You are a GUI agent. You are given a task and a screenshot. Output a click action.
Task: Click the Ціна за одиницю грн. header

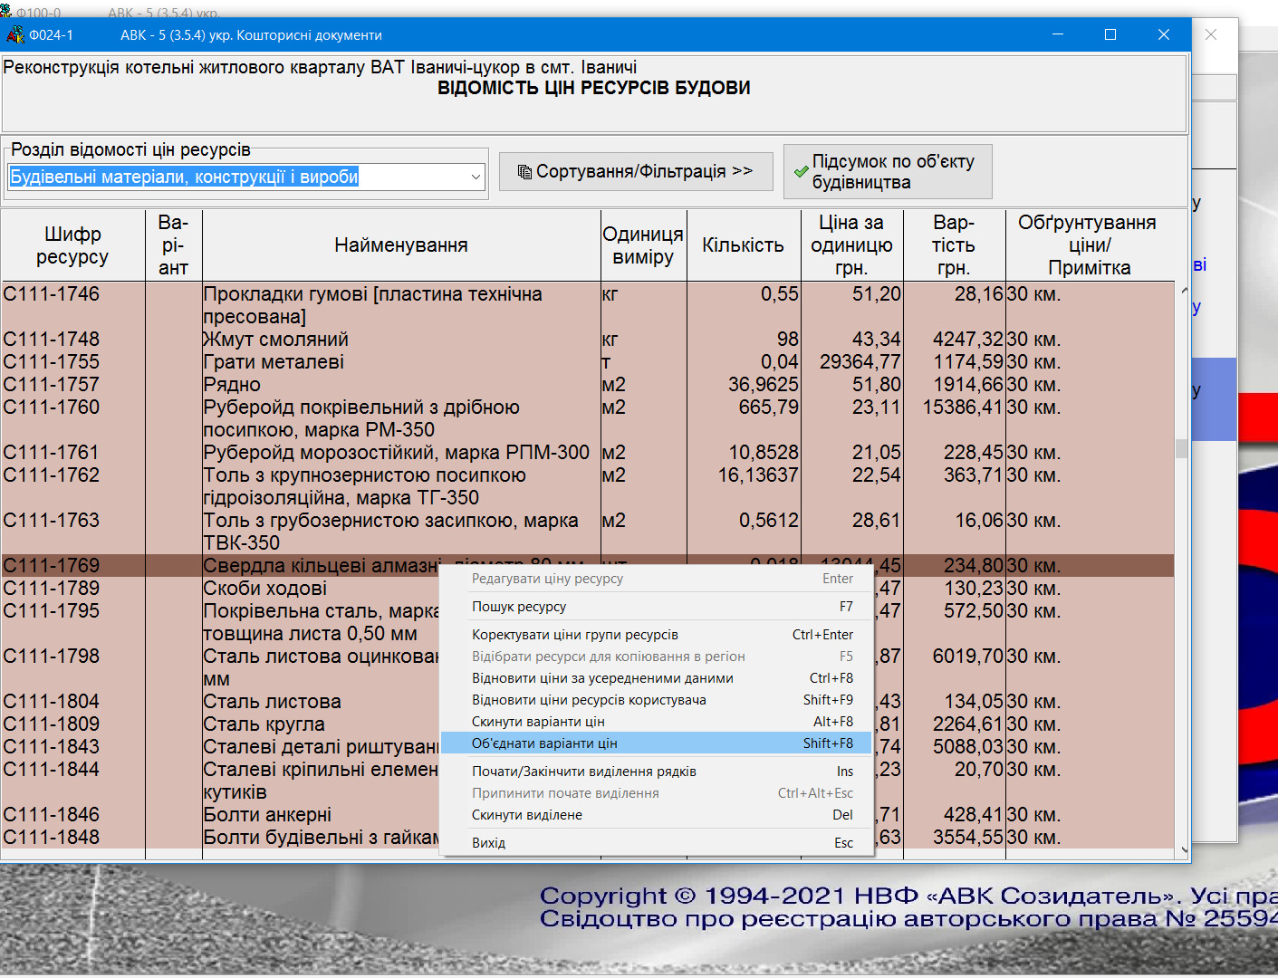point(851,245)
